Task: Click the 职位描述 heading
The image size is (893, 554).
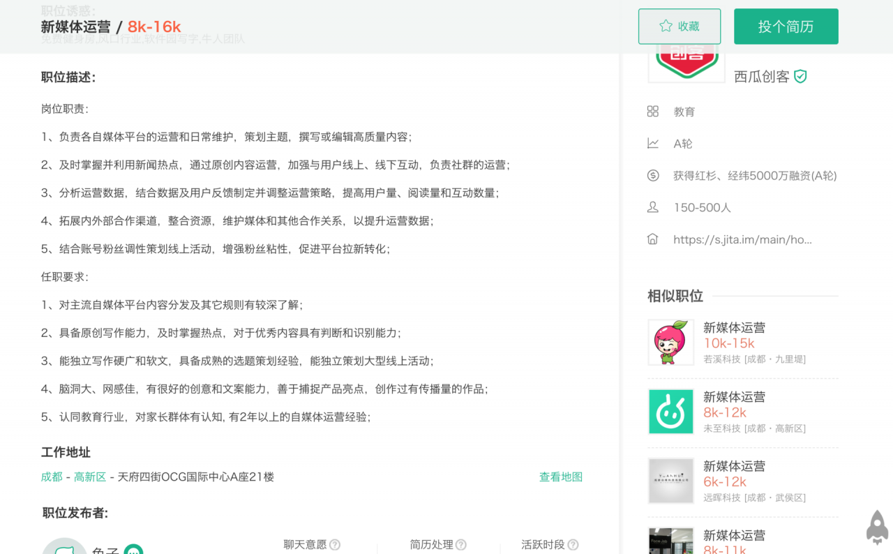Action: [x=68, y=77]
